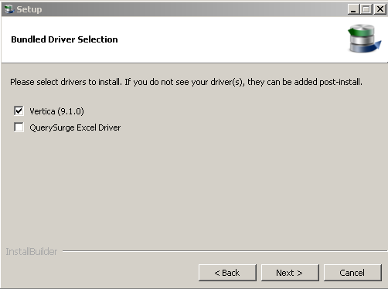Click the database logo in the header

[364, 39]
